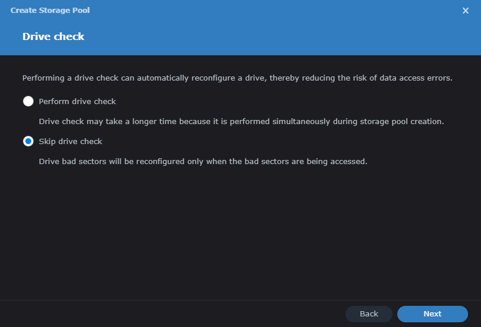The width and height of the screenshot is (481, 327).
Task: Click the "Drive check" step heading
Action: pos(53,36)
